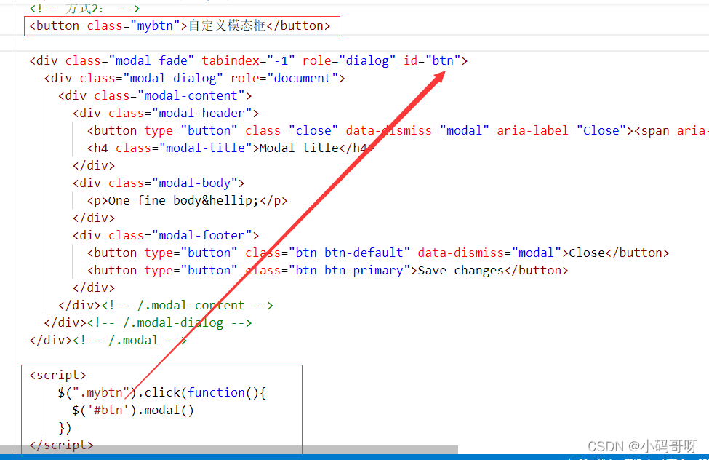709x460 pixels.
Task: Click data-dismiss="modal" on the btn-default line
Action: coord(489,253)
